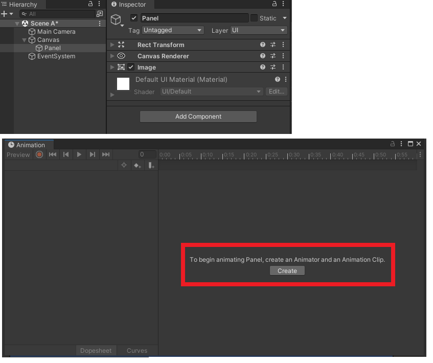
Task: Open the Tag dropdown showing Untagged
Action: [x=173, y=30]
